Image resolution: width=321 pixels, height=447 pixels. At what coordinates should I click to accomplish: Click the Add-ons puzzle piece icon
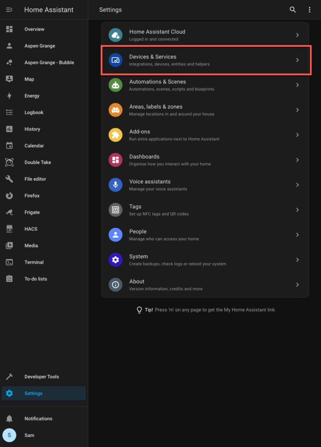(x=115, y=135)
